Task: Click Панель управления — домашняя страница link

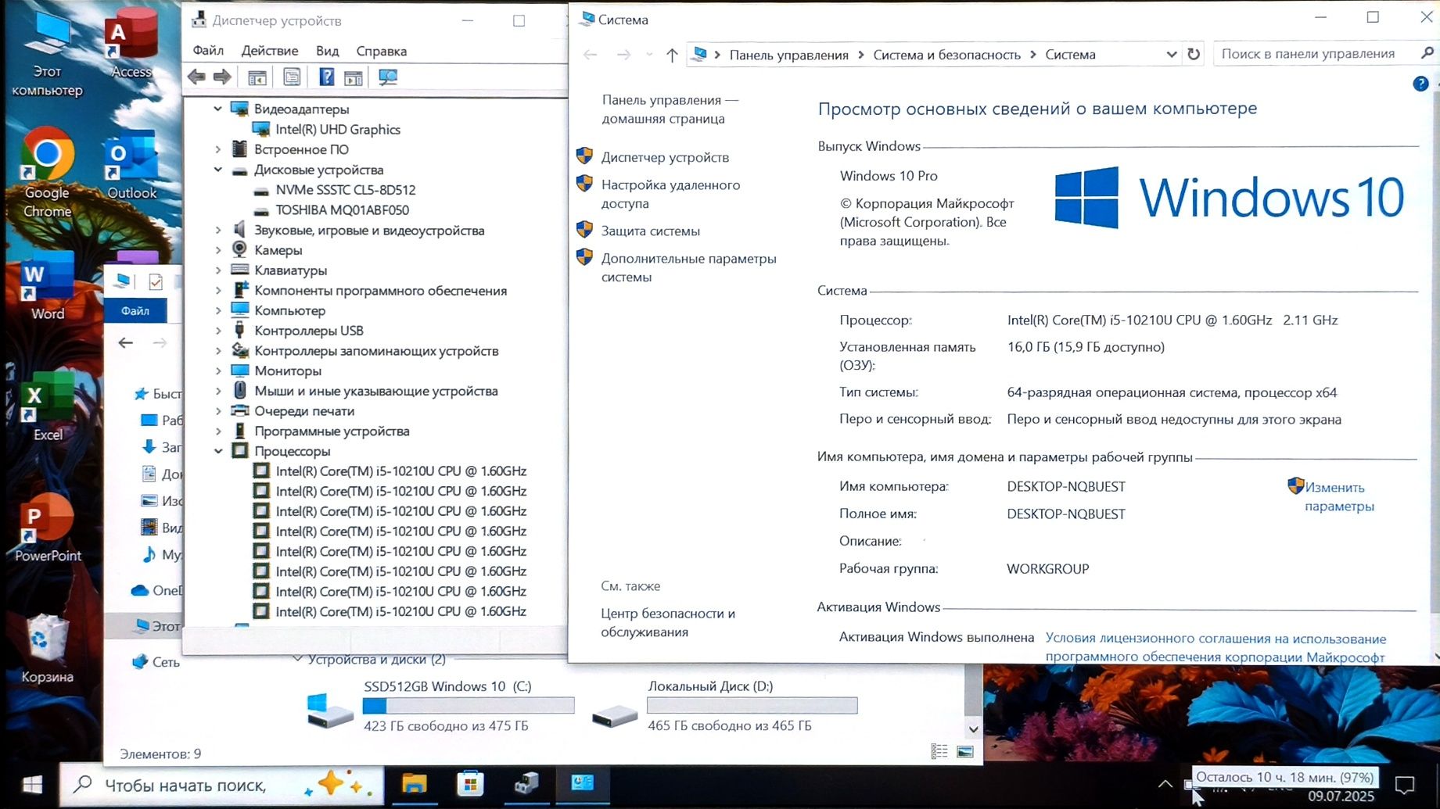Action: (670, 109)
